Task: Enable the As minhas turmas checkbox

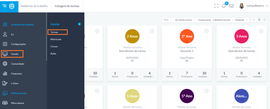Action: click(172, 20)
